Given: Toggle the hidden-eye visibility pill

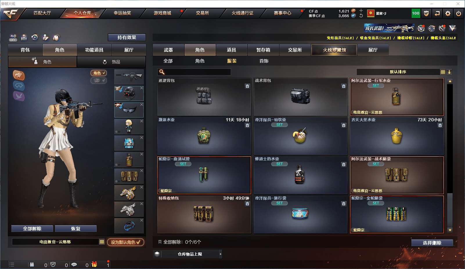Looking at the screenshot, I should (99, 80).
